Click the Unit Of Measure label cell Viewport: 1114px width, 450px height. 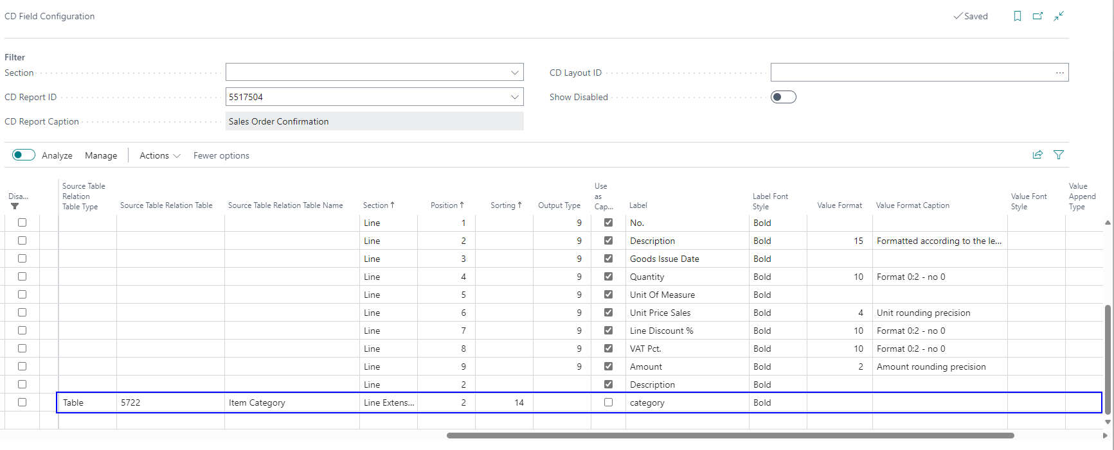point(687,295)
